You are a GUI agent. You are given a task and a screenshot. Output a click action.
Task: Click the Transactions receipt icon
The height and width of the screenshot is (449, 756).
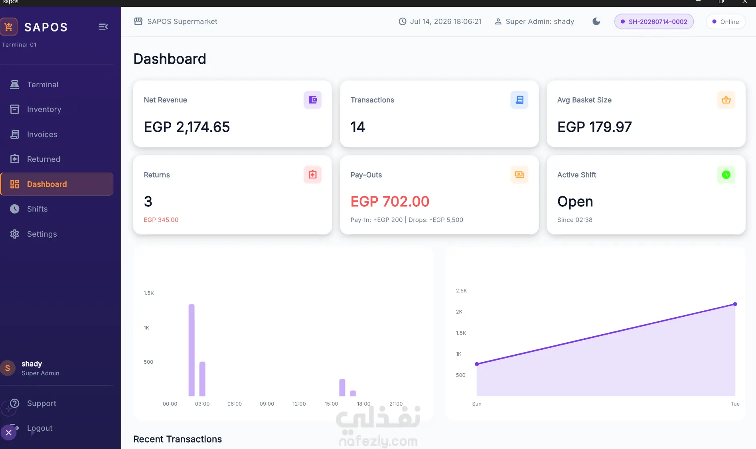coord(519,100)
